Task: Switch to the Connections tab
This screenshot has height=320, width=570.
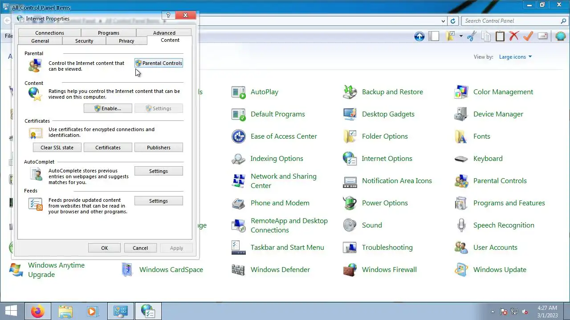Action: pyautogui.click(x=49, y=33)
